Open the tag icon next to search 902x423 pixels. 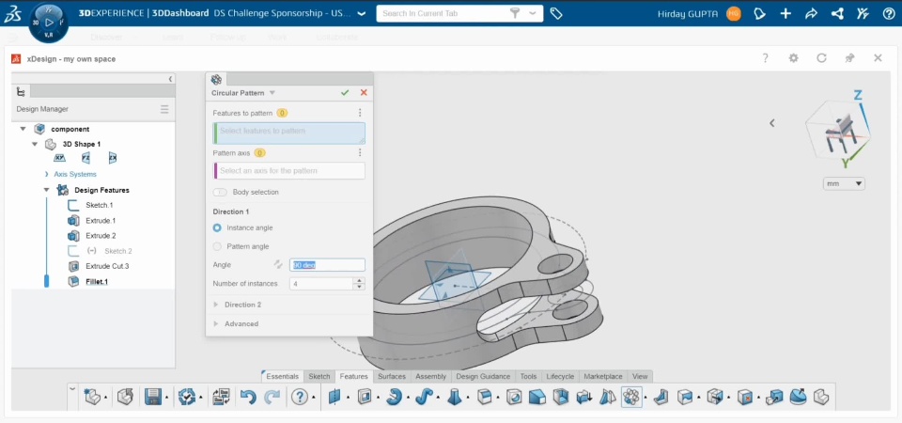[555, 14]
